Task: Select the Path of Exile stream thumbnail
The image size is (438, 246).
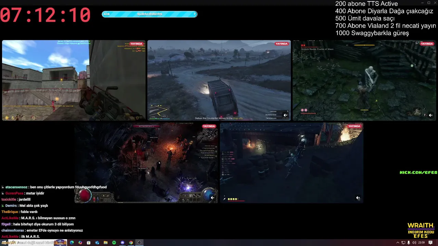Action: (146, 163)
